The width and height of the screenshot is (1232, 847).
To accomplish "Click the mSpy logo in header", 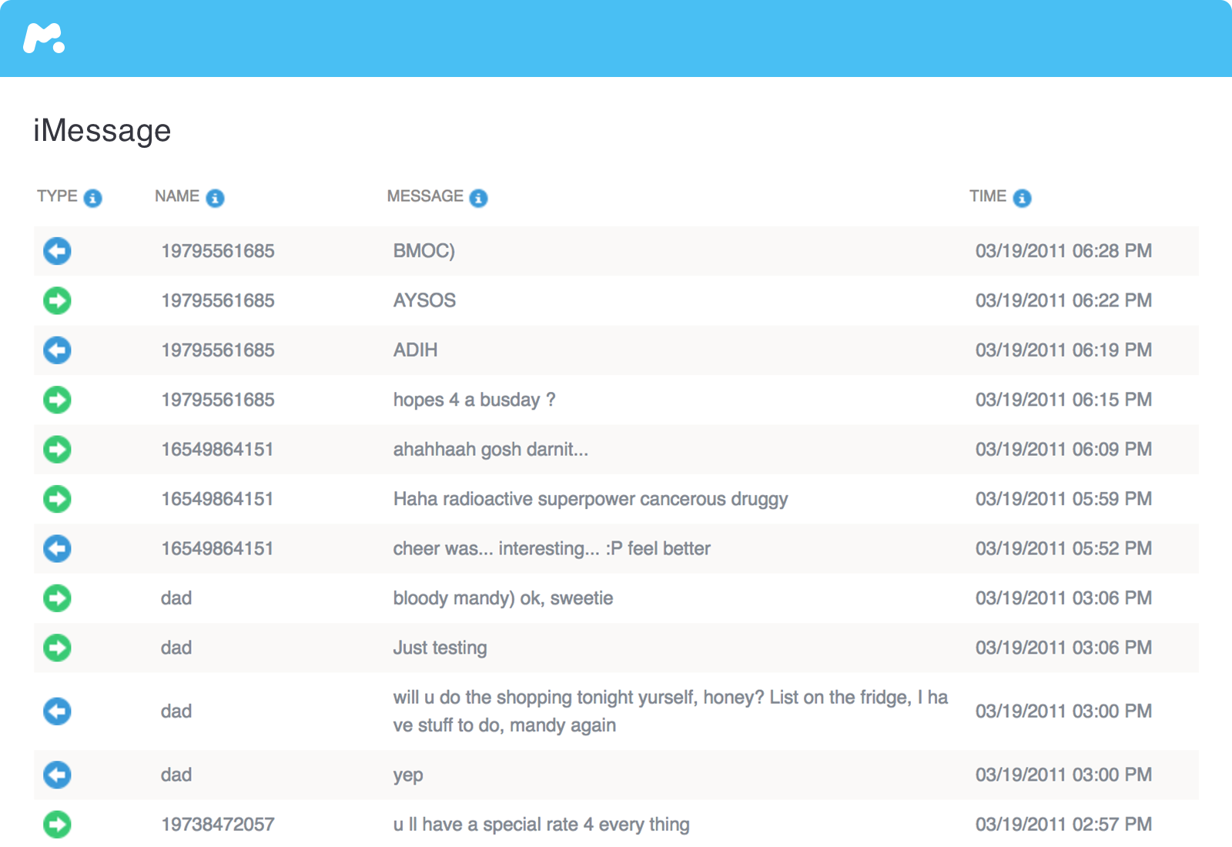I will [x=44, y=38].
